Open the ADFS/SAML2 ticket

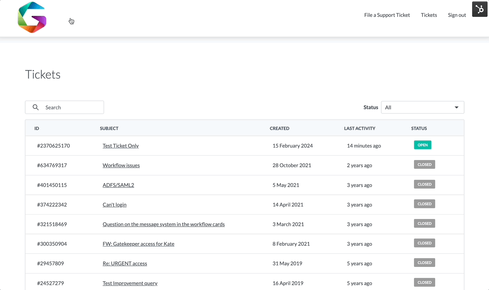point(118,185)
